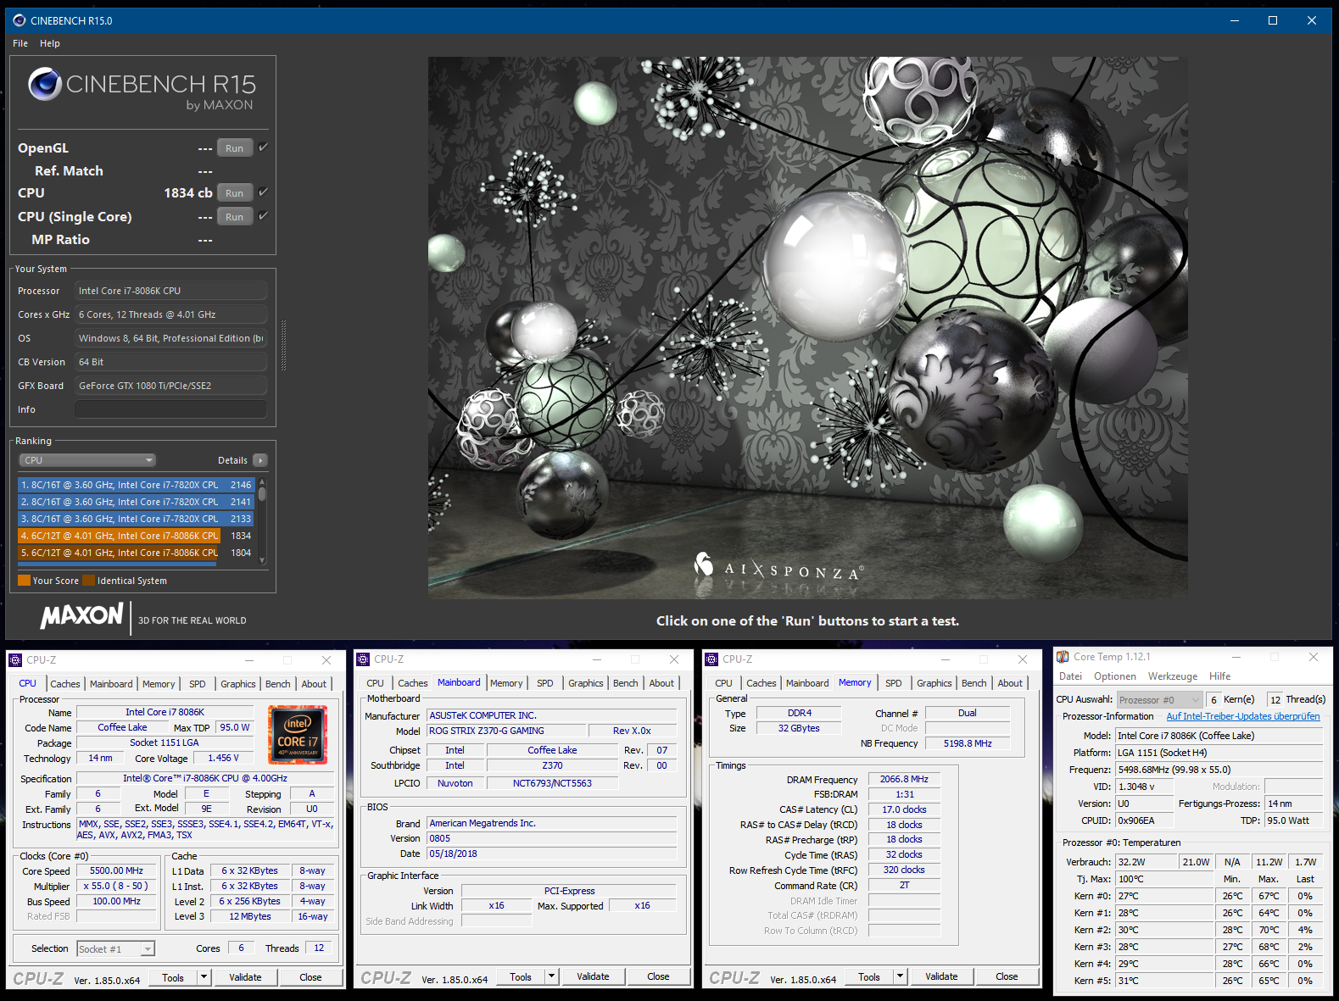Switch to About tab in Memory CPU-Z window
The height and width of the screenshot is (1001, 1339).
[1010, 683]
